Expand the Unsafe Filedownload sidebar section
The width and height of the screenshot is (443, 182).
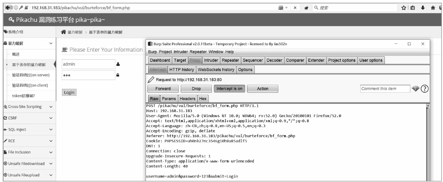[51, 164]
